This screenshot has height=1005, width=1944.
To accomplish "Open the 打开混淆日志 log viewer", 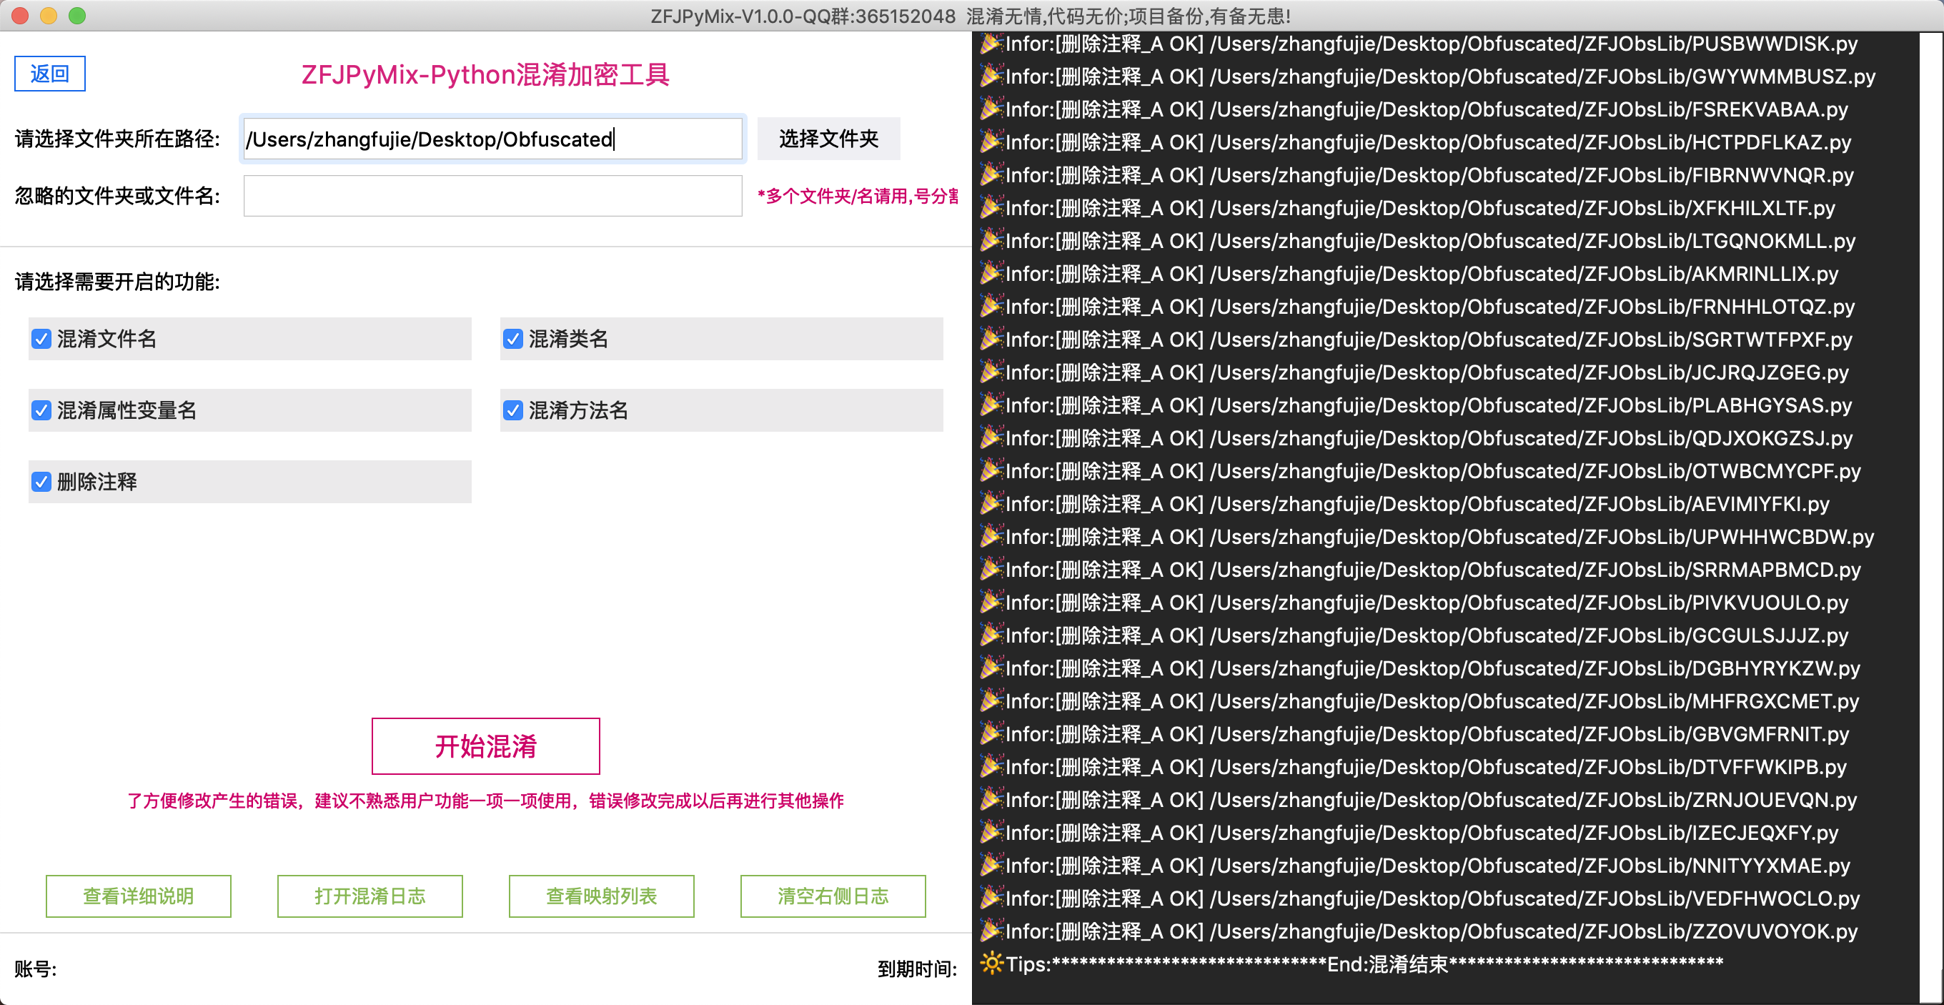I will (370, 896).
